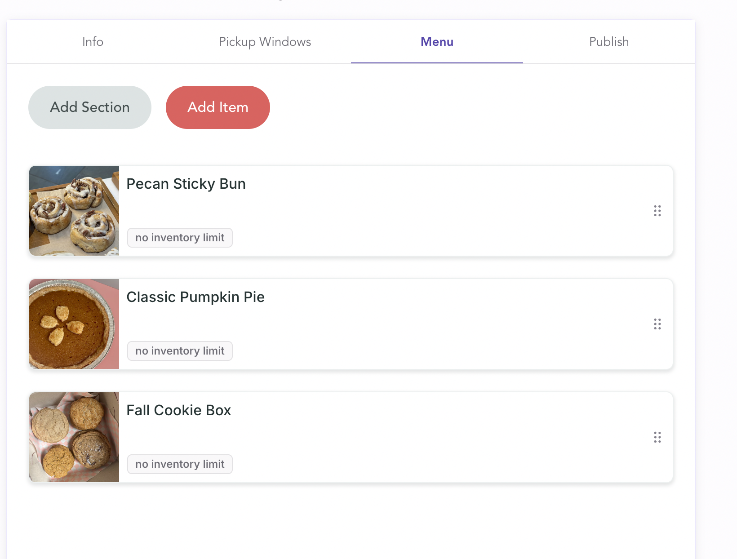The width and height of the screenshot is (737, 559).
Task: Select the Fall Cookie Box title text
Action: [x=179, y=410]
